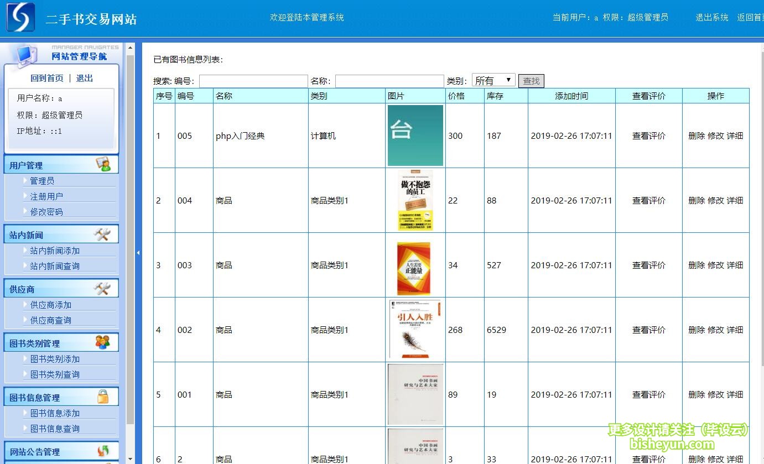This screenshot has height=464, width=764.
Task: Click the site logo icon in header
Action: [x=20, y=17]
